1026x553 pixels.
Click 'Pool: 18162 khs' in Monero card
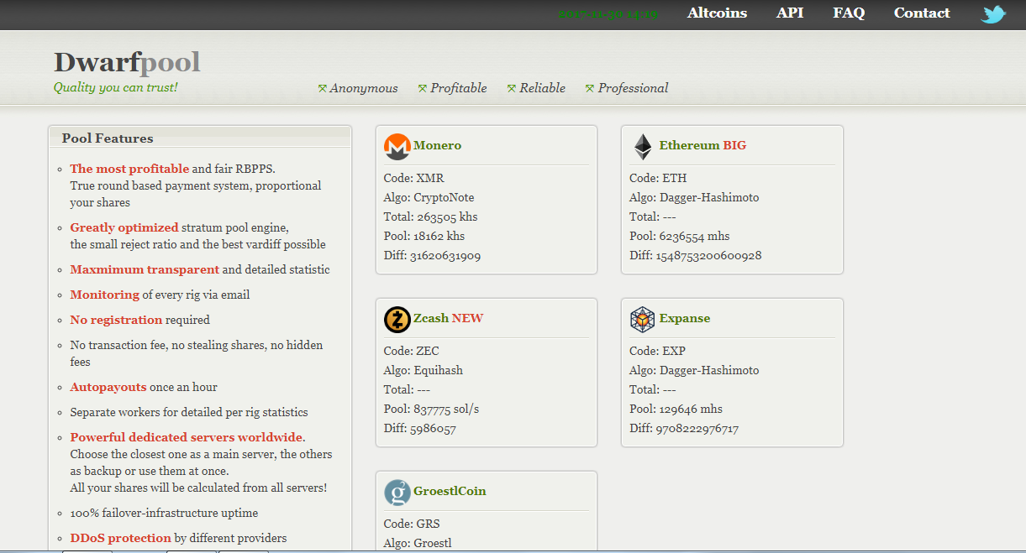coord(424,236)
